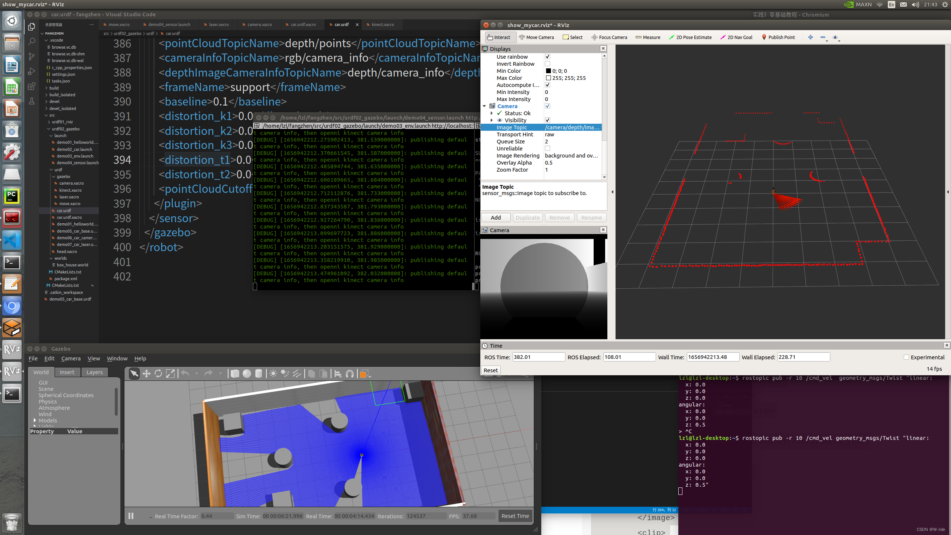Toggle Unreliable checkbox

click(x=548, y=148)
